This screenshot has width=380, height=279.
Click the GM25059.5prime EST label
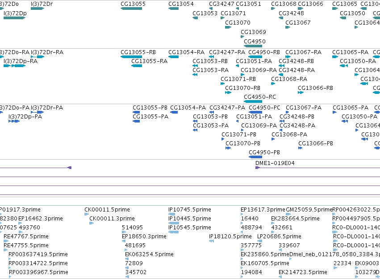pos(309,210)
